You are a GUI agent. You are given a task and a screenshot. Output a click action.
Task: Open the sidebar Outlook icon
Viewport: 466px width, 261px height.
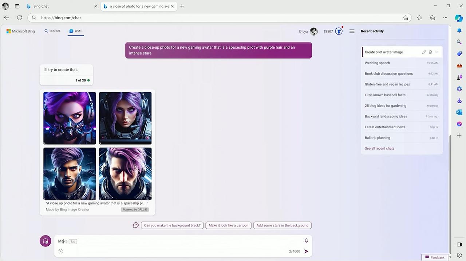(459, 112)
